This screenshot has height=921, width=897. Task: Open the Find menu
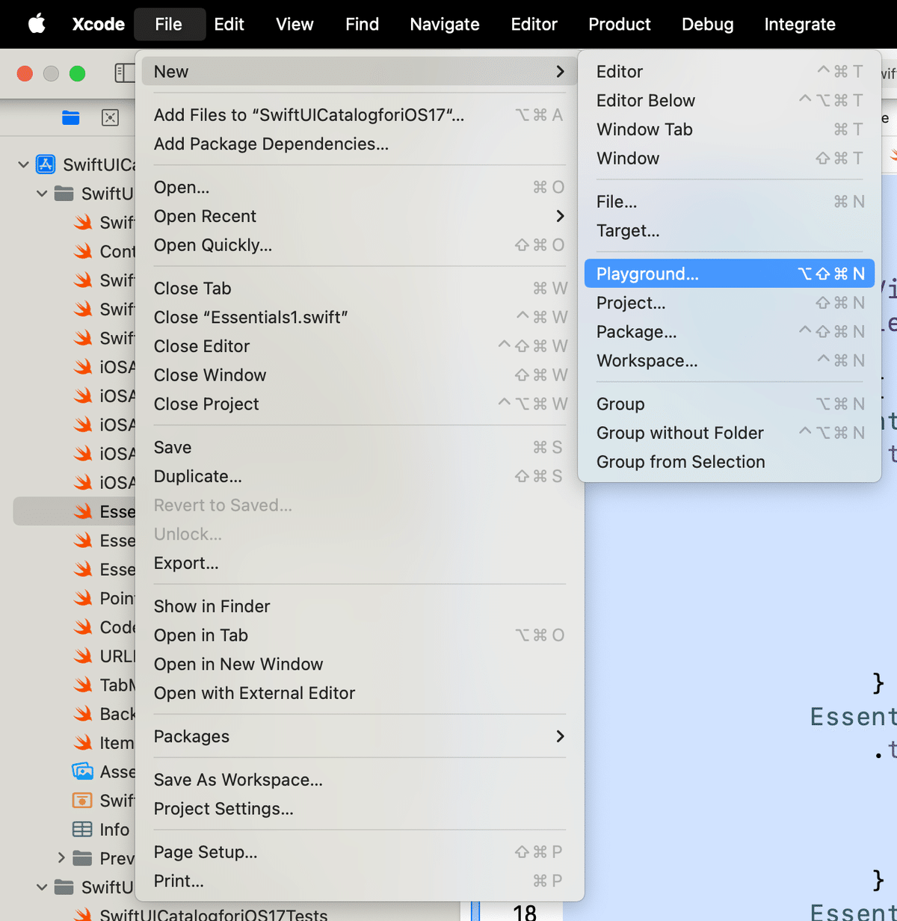pos(362,24)
